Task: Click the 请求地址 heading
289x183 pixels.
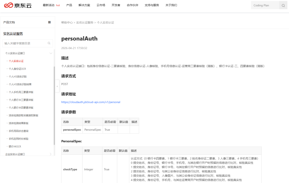Action: click(x=69, y=94)
